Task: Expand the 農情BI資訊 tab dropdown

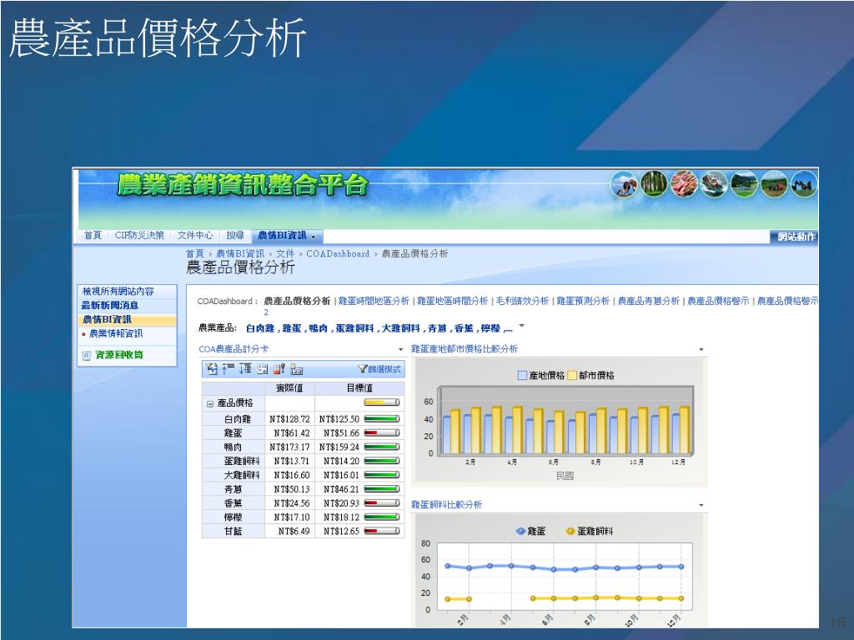Action: coord(313,237)
